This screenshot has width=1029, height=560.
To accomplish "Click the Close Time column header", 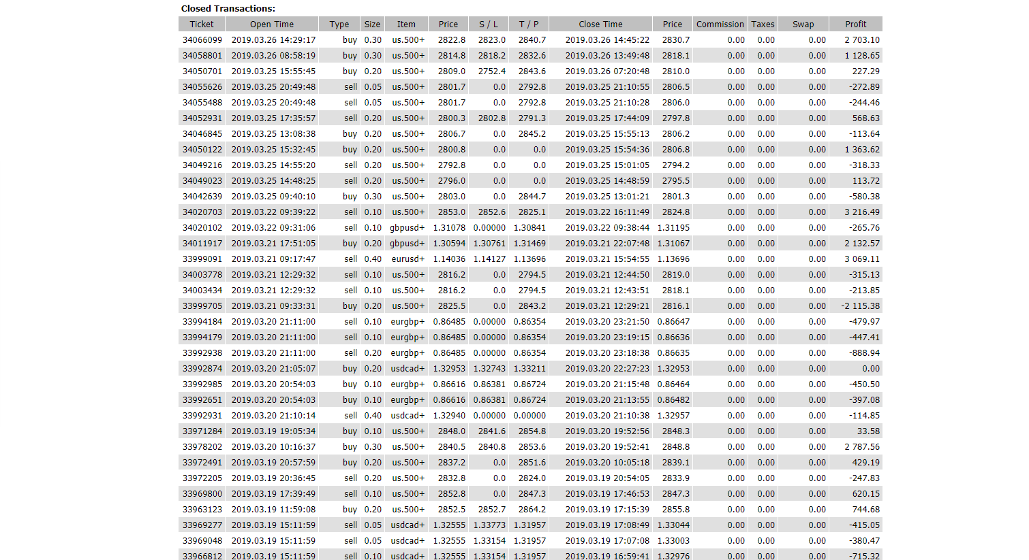I will [600, 24].
